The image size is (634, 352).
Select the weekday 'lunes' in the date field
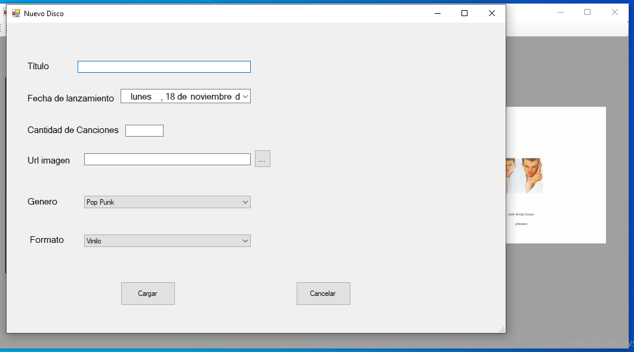141,97
